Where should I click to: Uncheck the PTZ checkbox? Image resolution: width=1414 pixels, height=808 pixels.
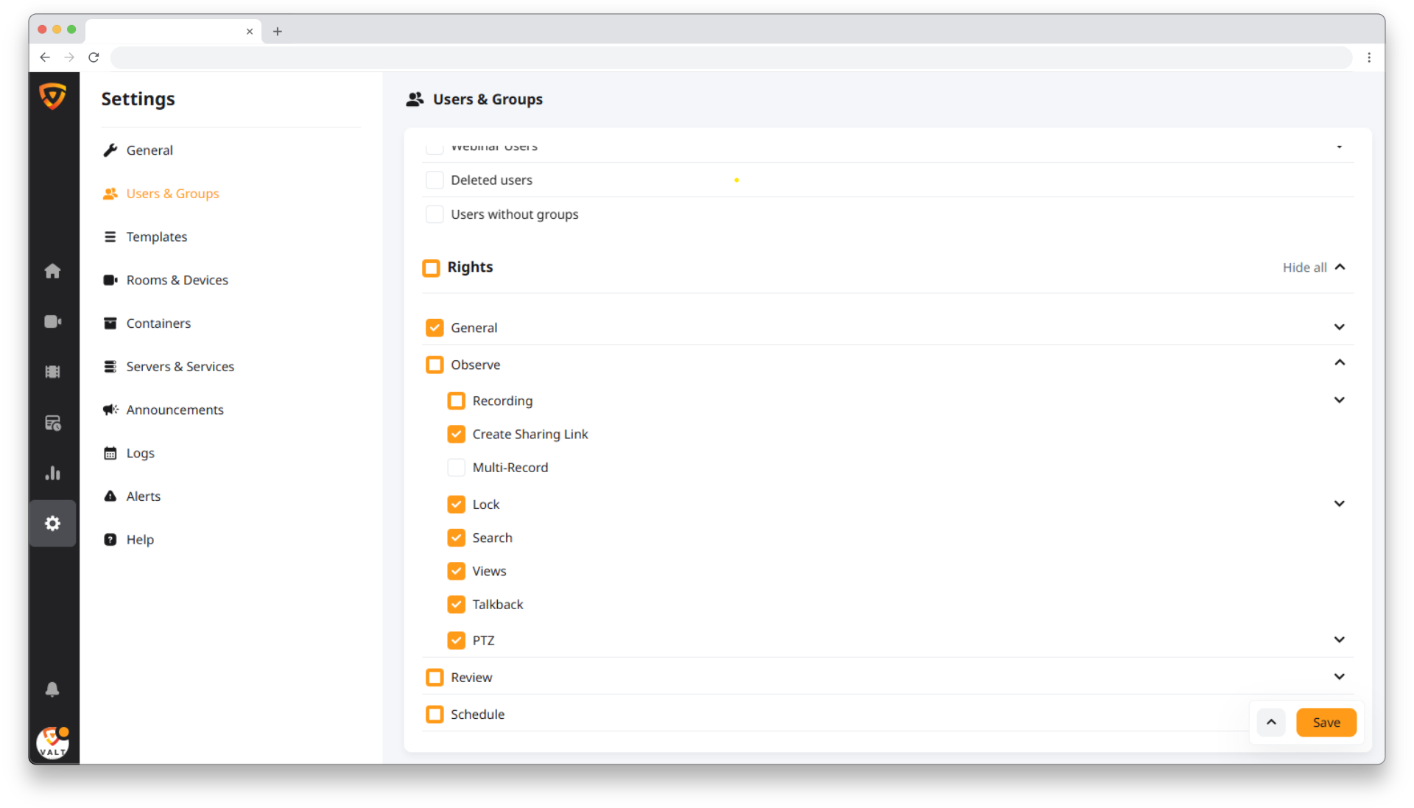point(457,641)
